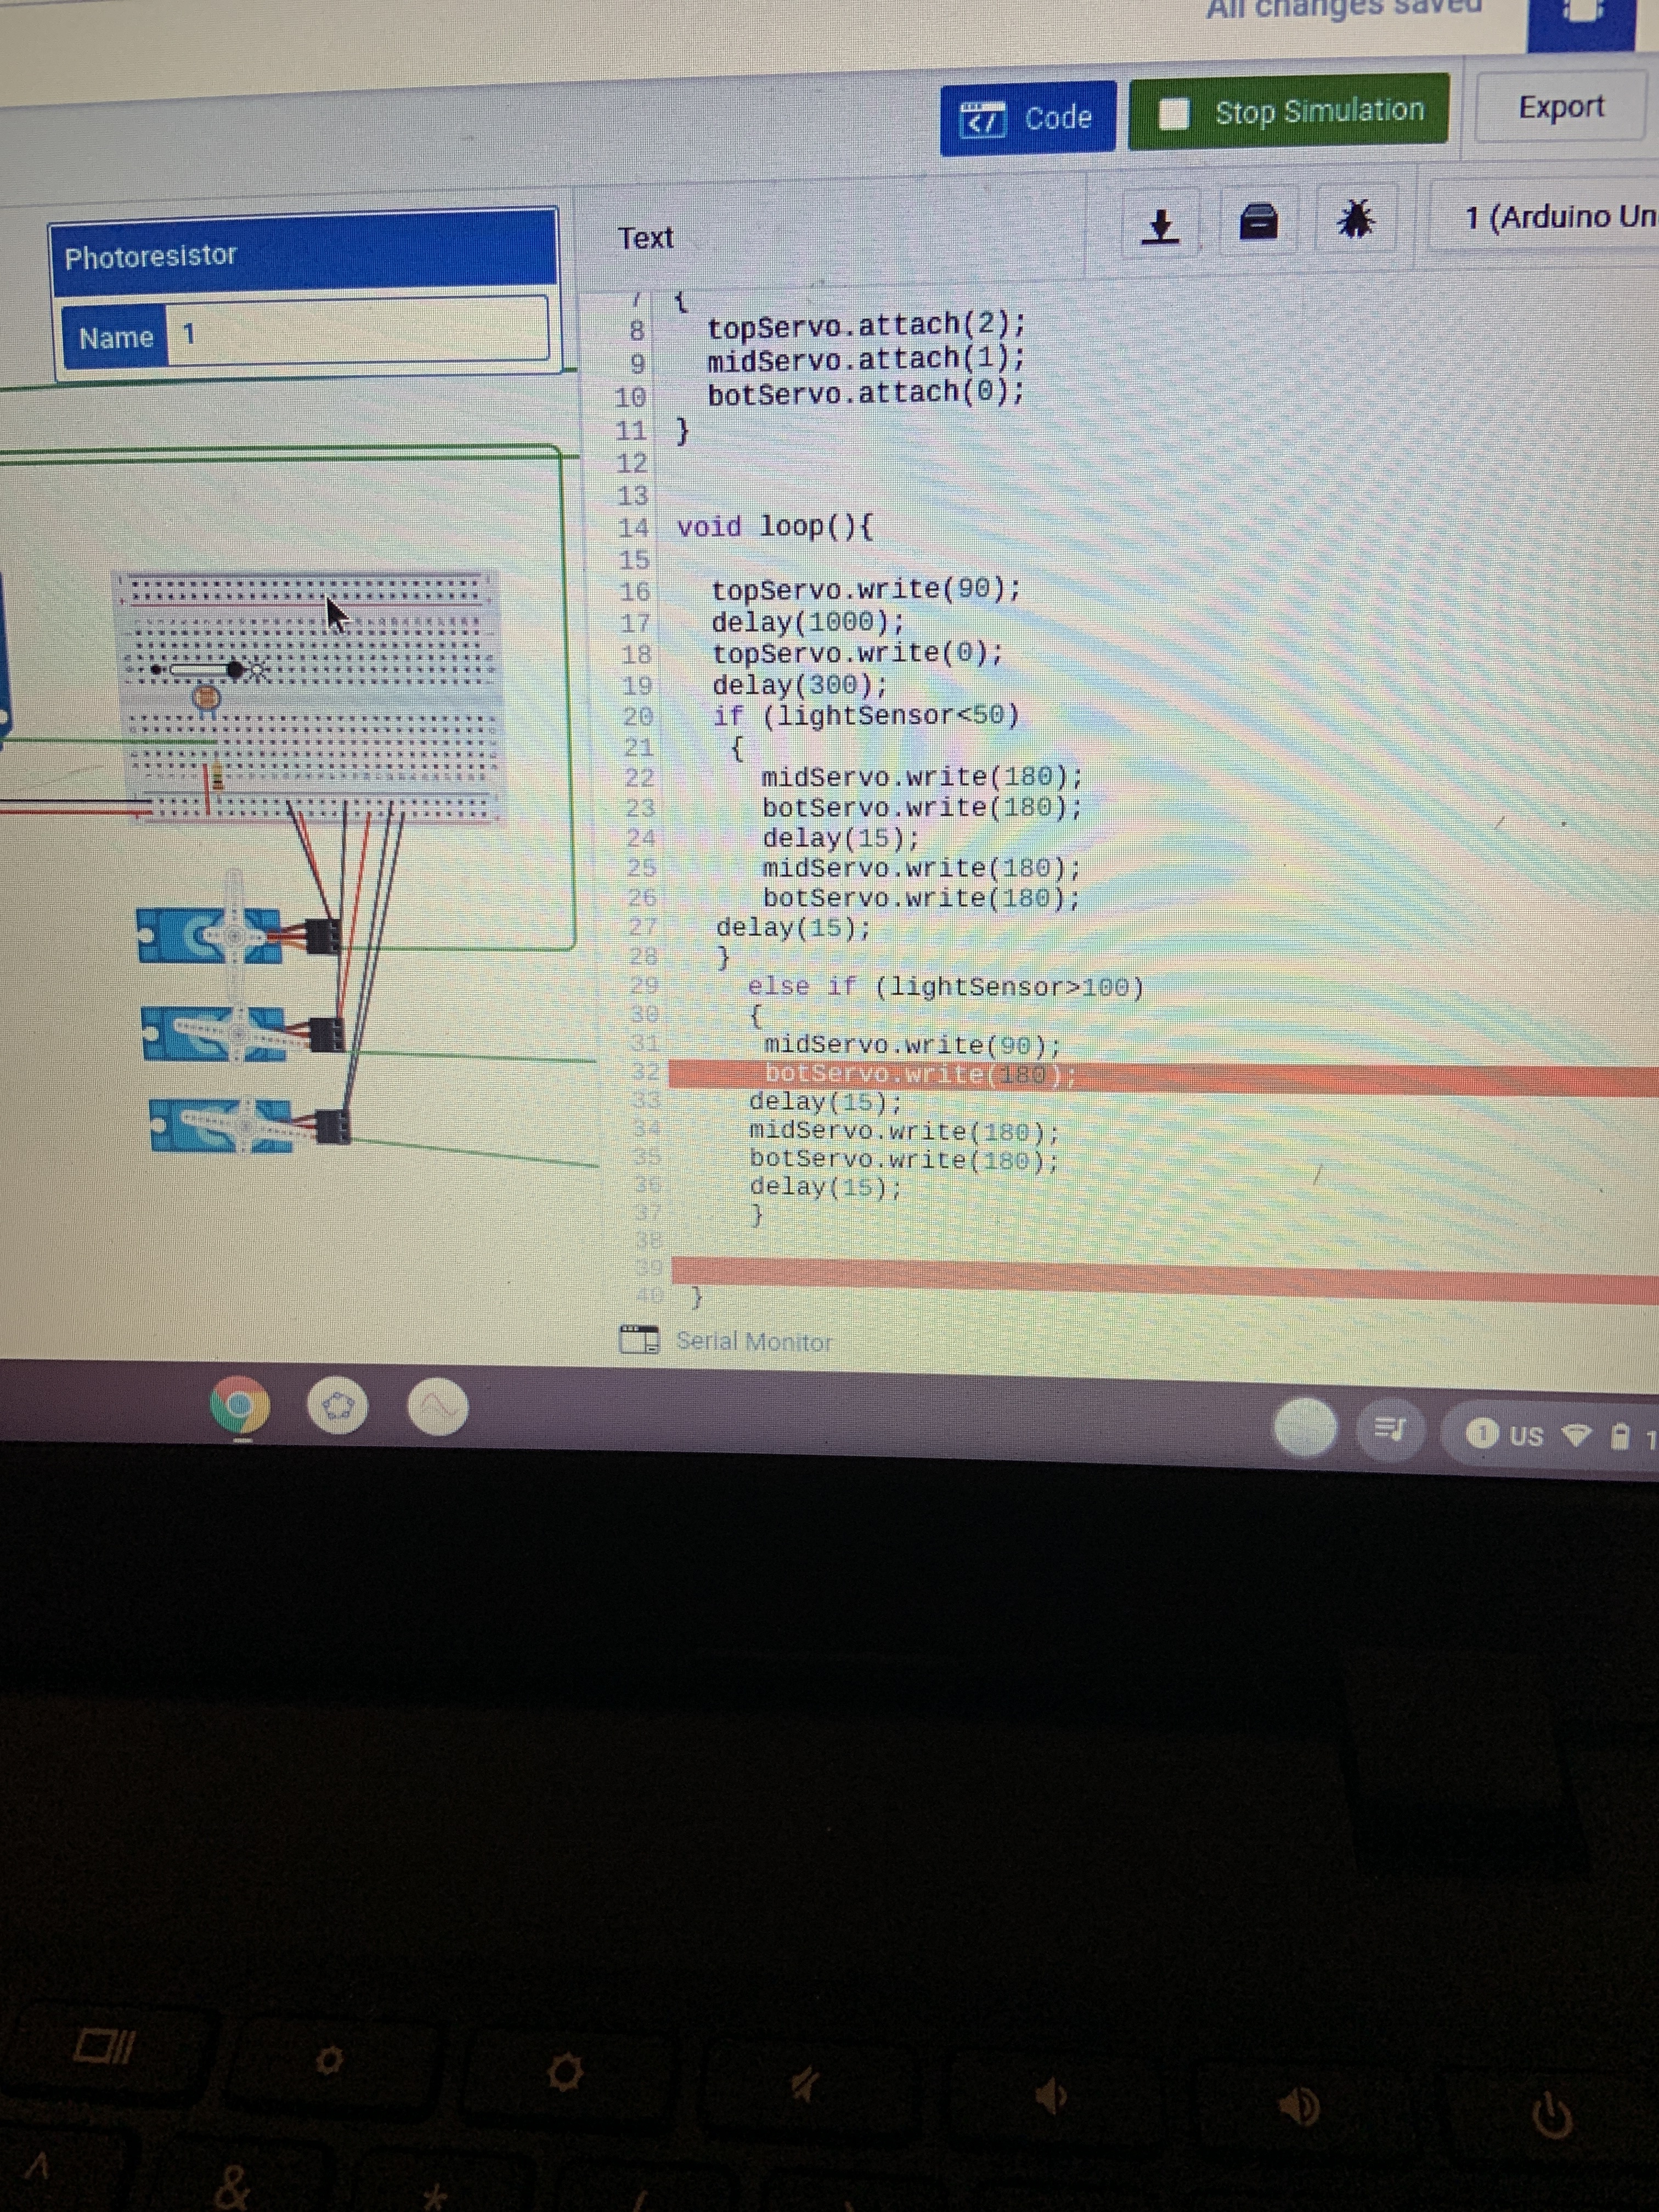Click Stop Simulation button
This screenshot has width=1659, height=2212.
click(1288, 112)
